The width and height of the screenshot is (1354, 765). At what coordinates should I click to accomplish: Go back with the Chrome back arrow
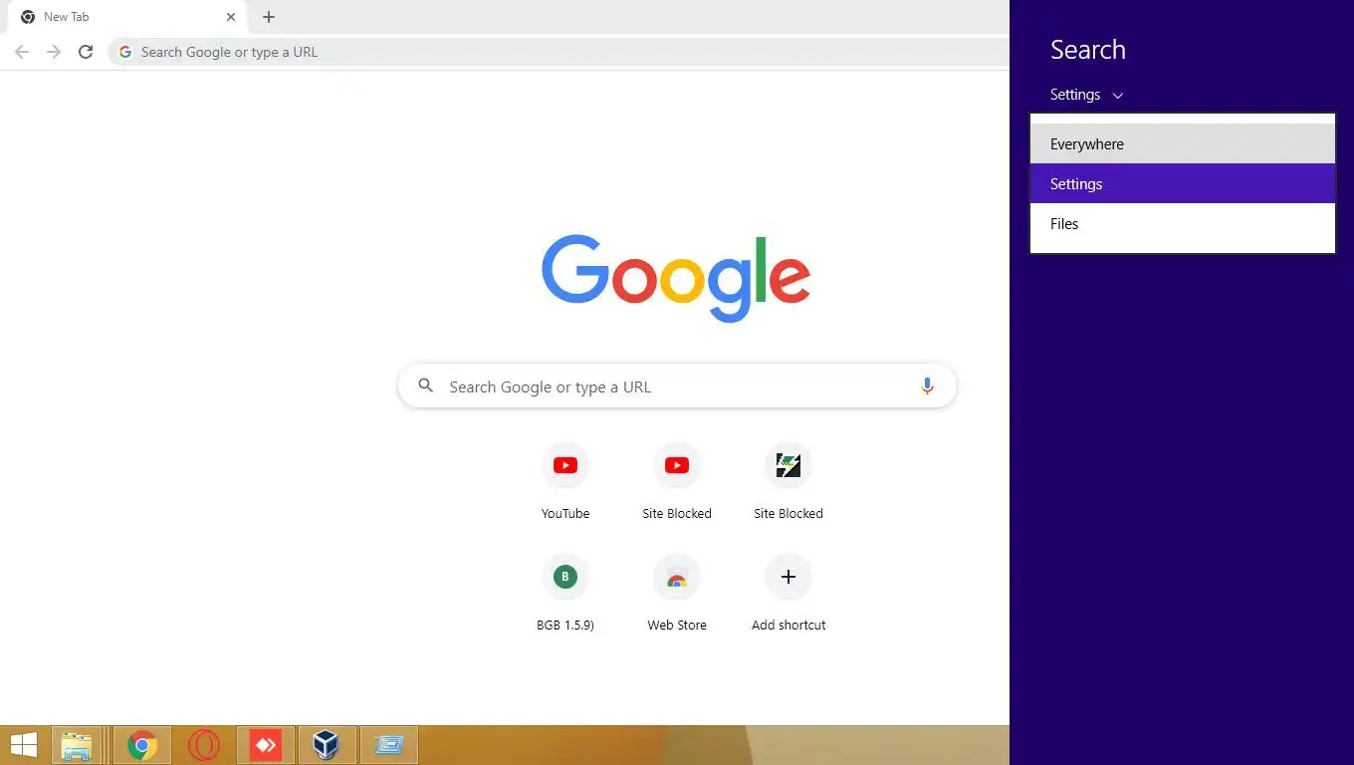22,52
